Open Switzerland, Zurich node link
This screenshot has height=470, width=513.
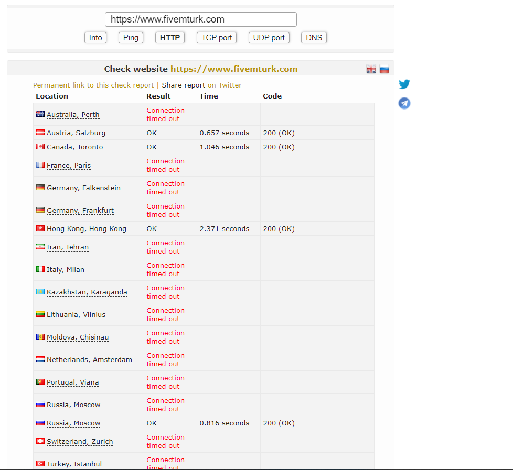[80, 442]
